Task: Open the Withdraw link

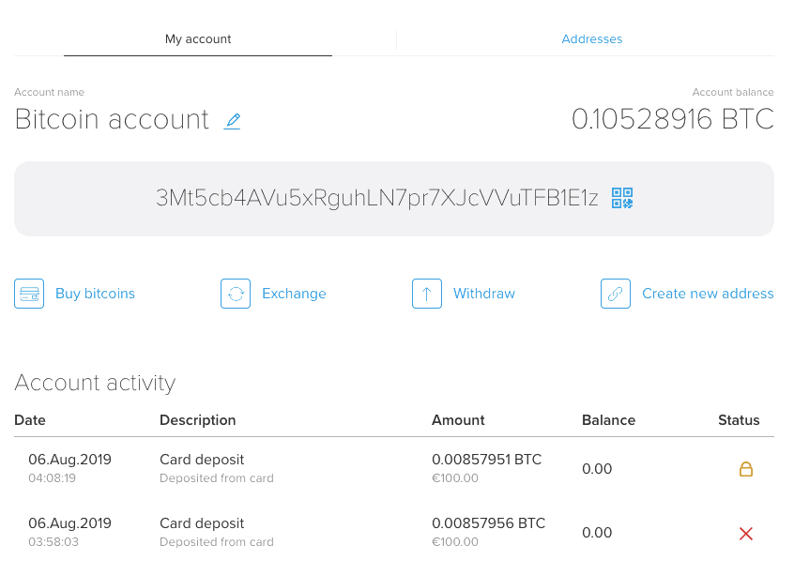Action: click(484, 294)
